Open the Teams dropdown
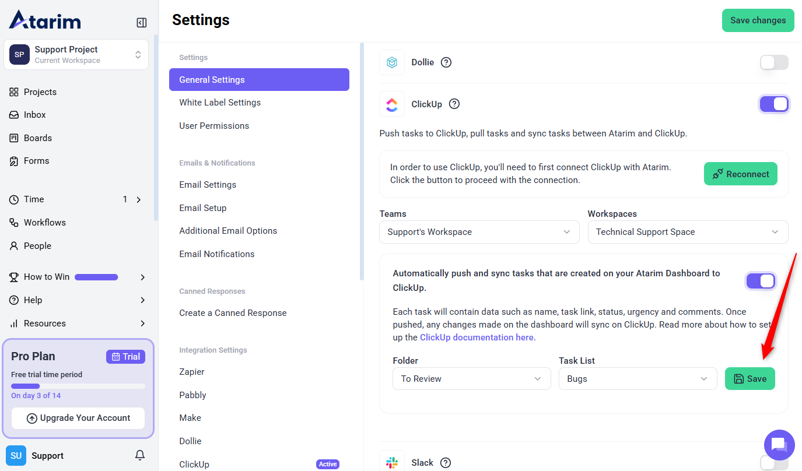Viewport: 802px width, 471px height. [479, 232]
